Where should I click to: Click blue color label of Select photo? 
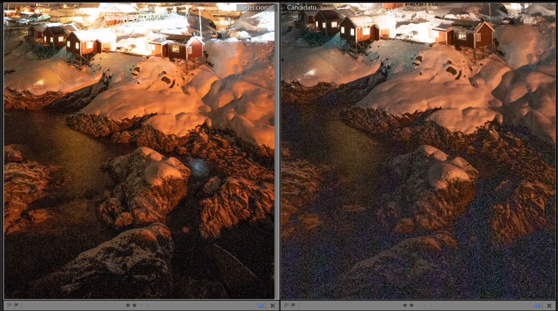(x=260, y=306)
